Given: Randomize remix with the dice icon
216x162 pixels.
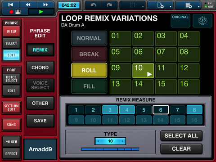Looking at the screenshot, I should tap(202, 21).
